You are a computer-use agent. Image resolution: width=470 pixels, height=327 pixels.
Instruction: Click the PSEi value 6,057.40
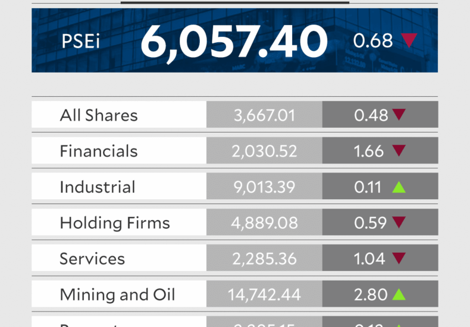click(x=234, y=42)
